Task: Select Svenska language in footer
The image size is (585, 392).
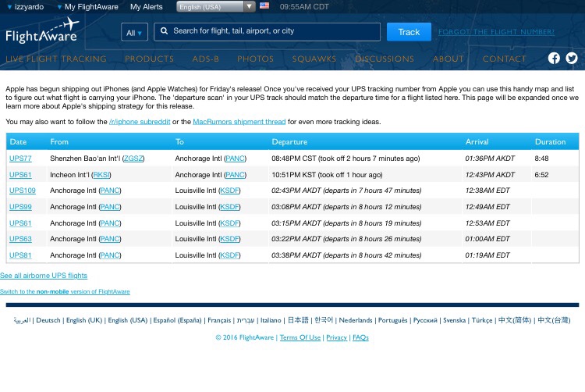Action: pos(455,320)
